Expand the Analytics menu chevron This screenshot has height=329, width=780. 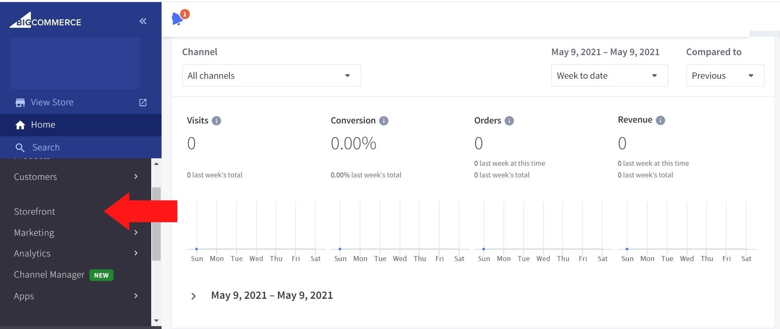point(135,253)
